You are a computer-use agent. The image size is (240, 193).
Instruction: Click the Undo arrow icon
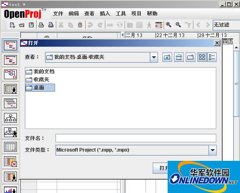pos(90,25)
